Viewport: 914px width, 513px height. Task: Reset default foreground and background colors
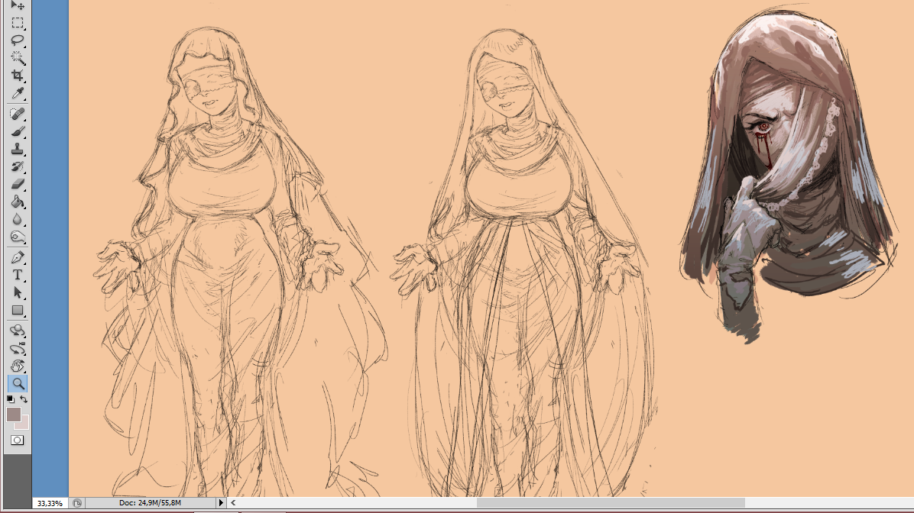[x=11, y=398]
